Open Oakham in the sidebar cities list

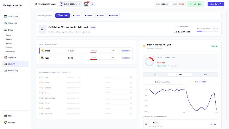click(x=9, y=35)
